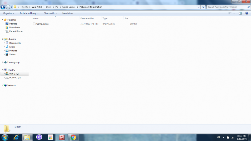The image size is (251, 141).
Task: Collapse the Libraries section
Action: pyautogui.click(x=3, y=39)
